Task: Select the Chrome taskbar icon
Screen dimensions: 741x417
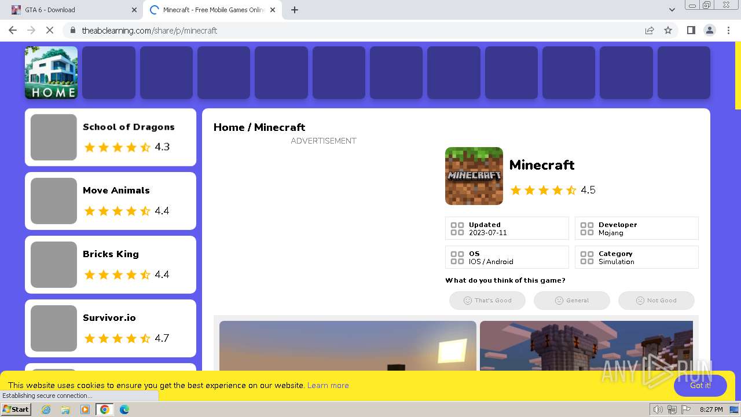Action: (x=105, y=409)
